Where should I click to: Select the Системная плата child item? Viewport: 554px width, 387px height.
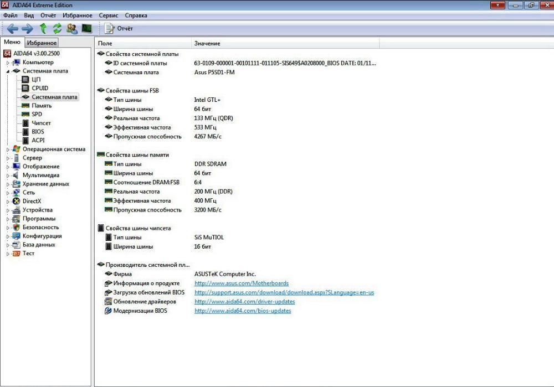(x=54, y=97)
